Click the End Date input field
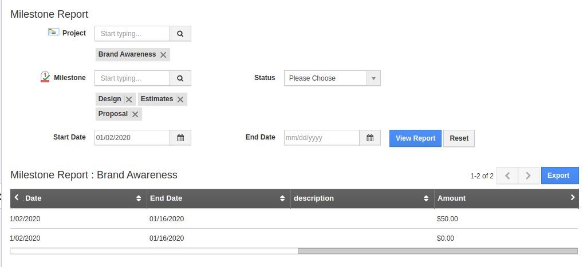Screen dimensions: 583x267 tap(321, 138)
